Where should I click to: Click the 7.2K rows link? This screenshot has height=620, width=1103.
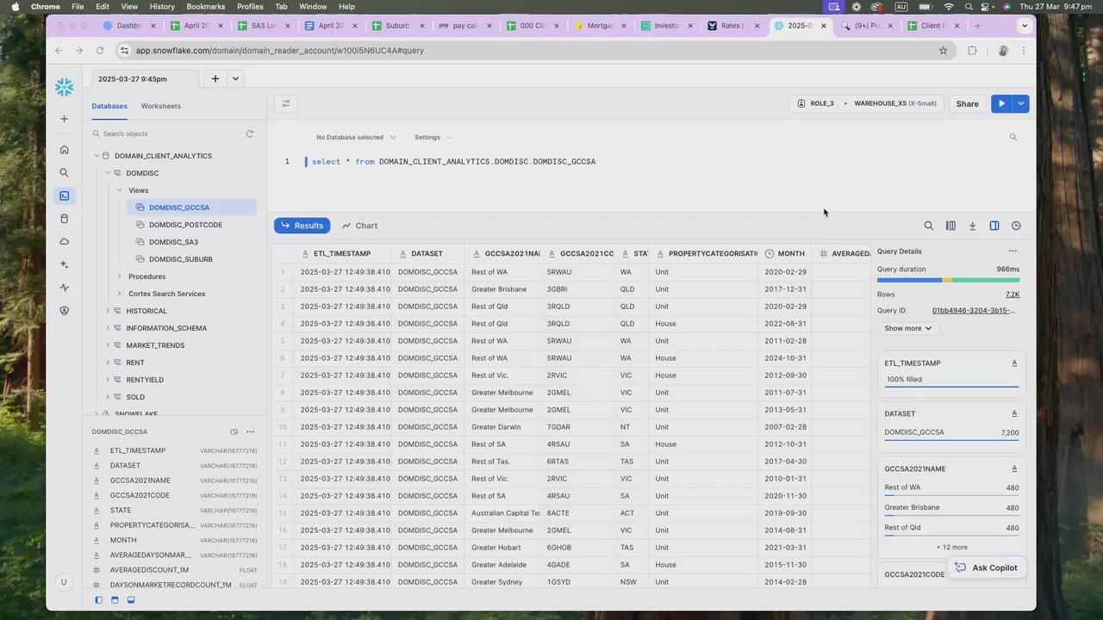[1013, 294]
